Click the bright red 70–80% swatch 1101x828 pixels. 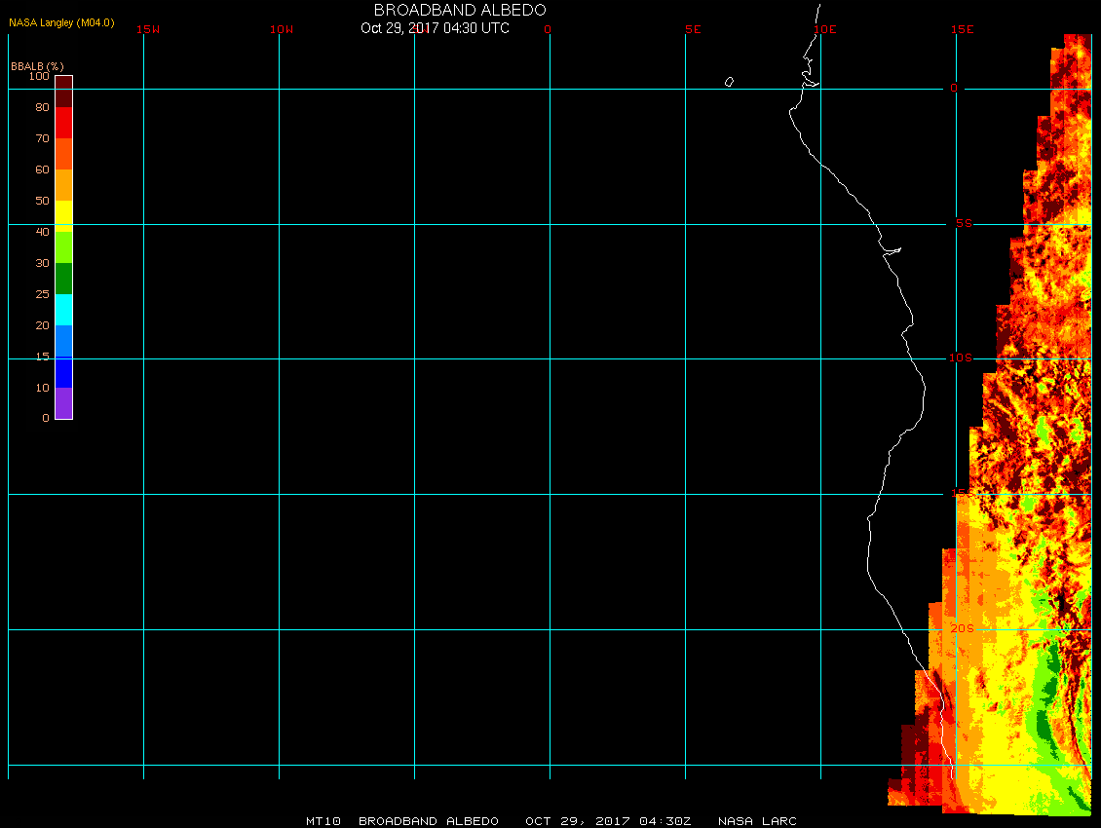tap(63, 123)
